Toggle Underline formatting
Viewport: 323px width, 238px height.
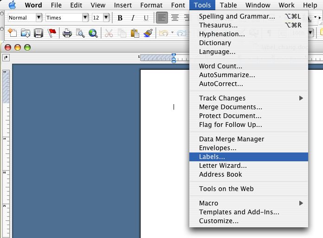pyautogui.click(x=146, y=18)
